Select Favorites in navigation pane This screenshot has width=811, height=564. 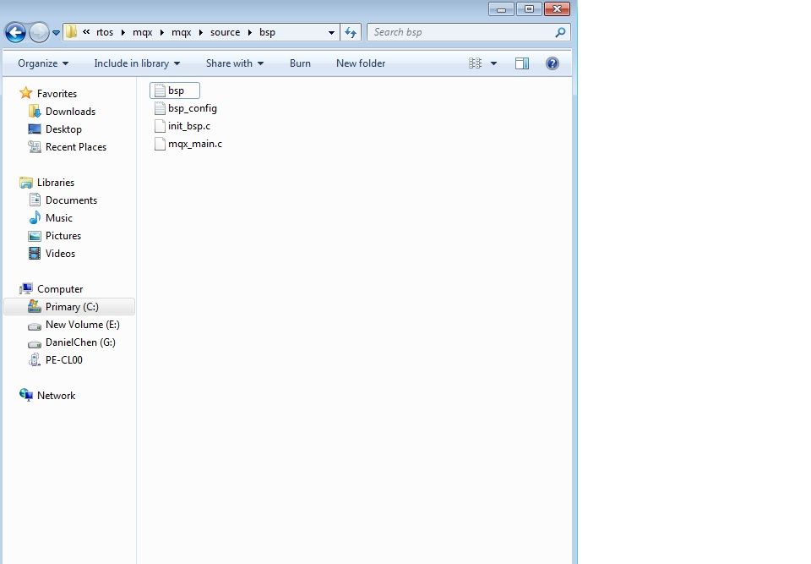pyautogui.click(x=57, y=94)
